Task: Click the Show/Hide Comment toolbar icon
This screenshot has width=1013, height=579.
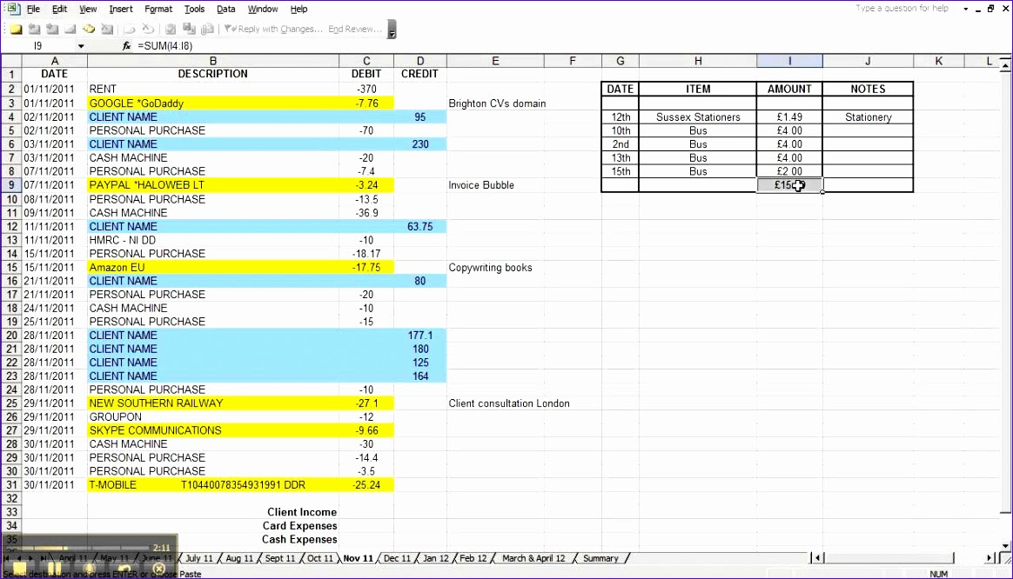Action: pos(70,29)
